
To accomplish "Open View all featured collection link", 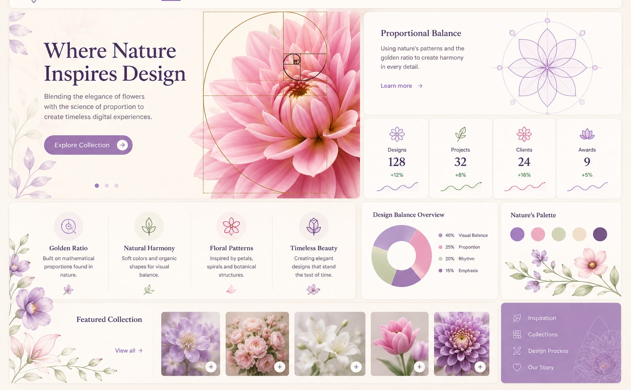I will point(129,351).
